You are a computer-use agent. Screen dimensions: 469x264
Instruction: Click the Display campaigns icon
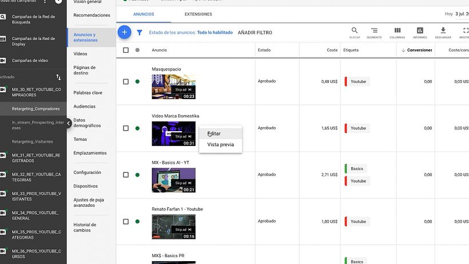[x=3, y=39]
